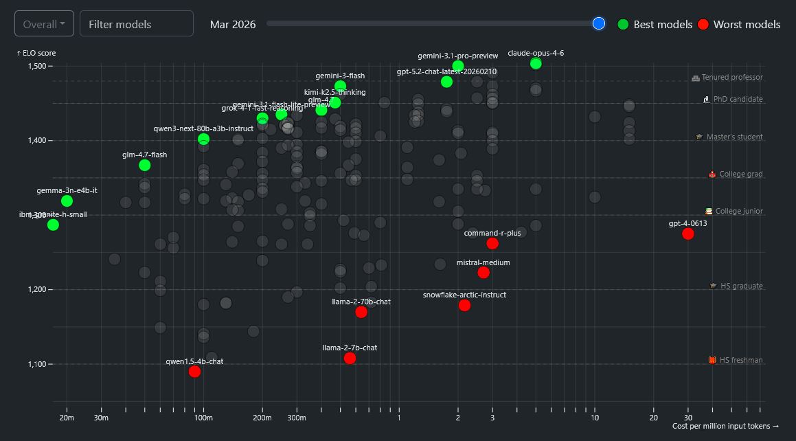Click the HS graduate text label
796x441 pixels.
741,286
